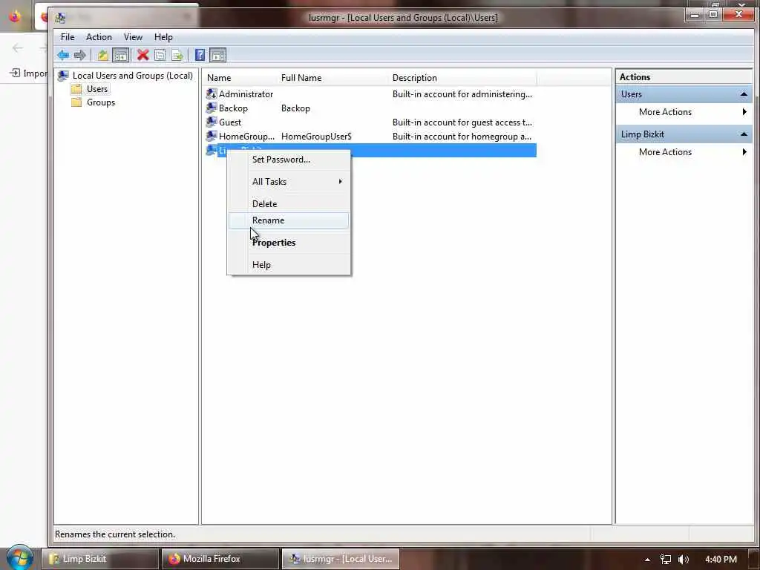
Task: Click the Guest user icon
Action: pos(212,122)
